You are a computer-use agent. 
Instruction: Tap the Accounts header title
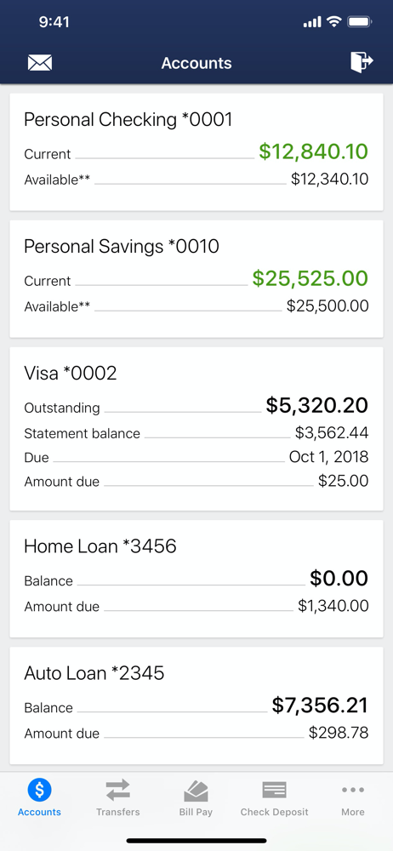[196, 63]
